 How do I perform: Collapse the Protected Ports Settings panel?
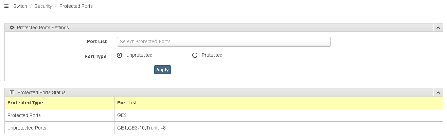tap(438, 28)
